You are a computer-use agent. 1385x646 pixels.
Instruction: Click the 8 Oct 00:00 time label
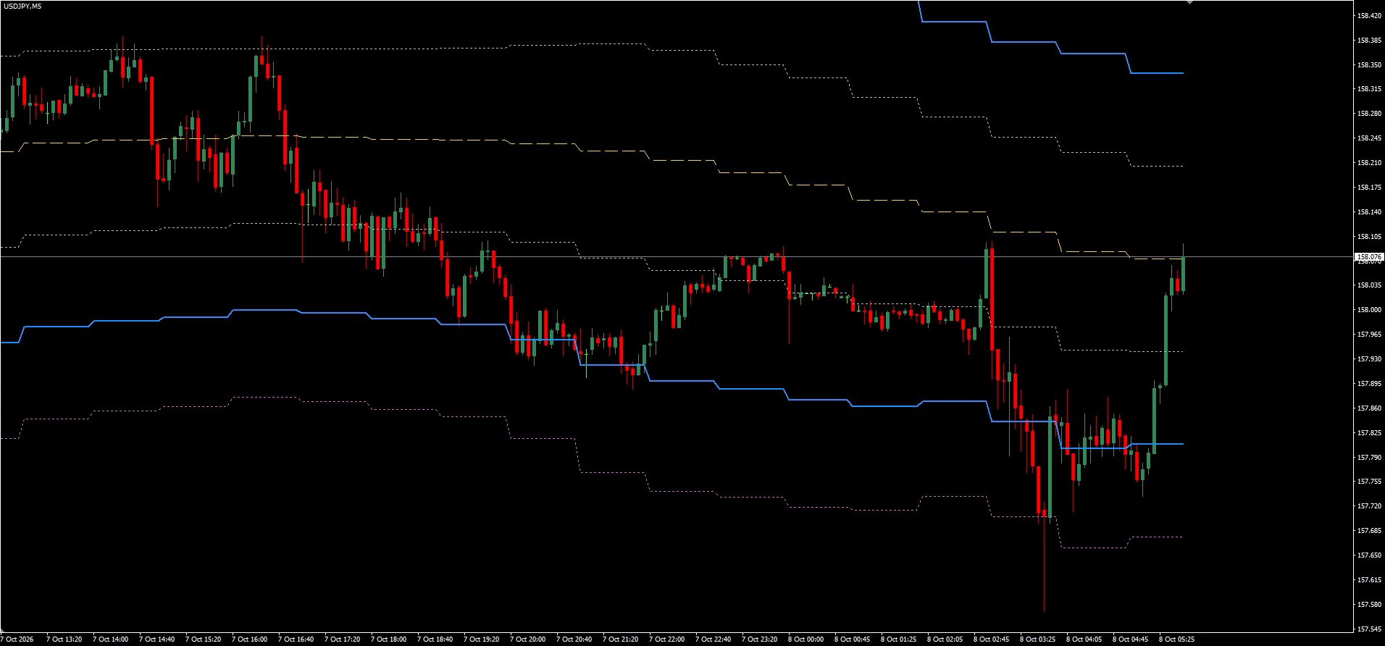(806, 639)
